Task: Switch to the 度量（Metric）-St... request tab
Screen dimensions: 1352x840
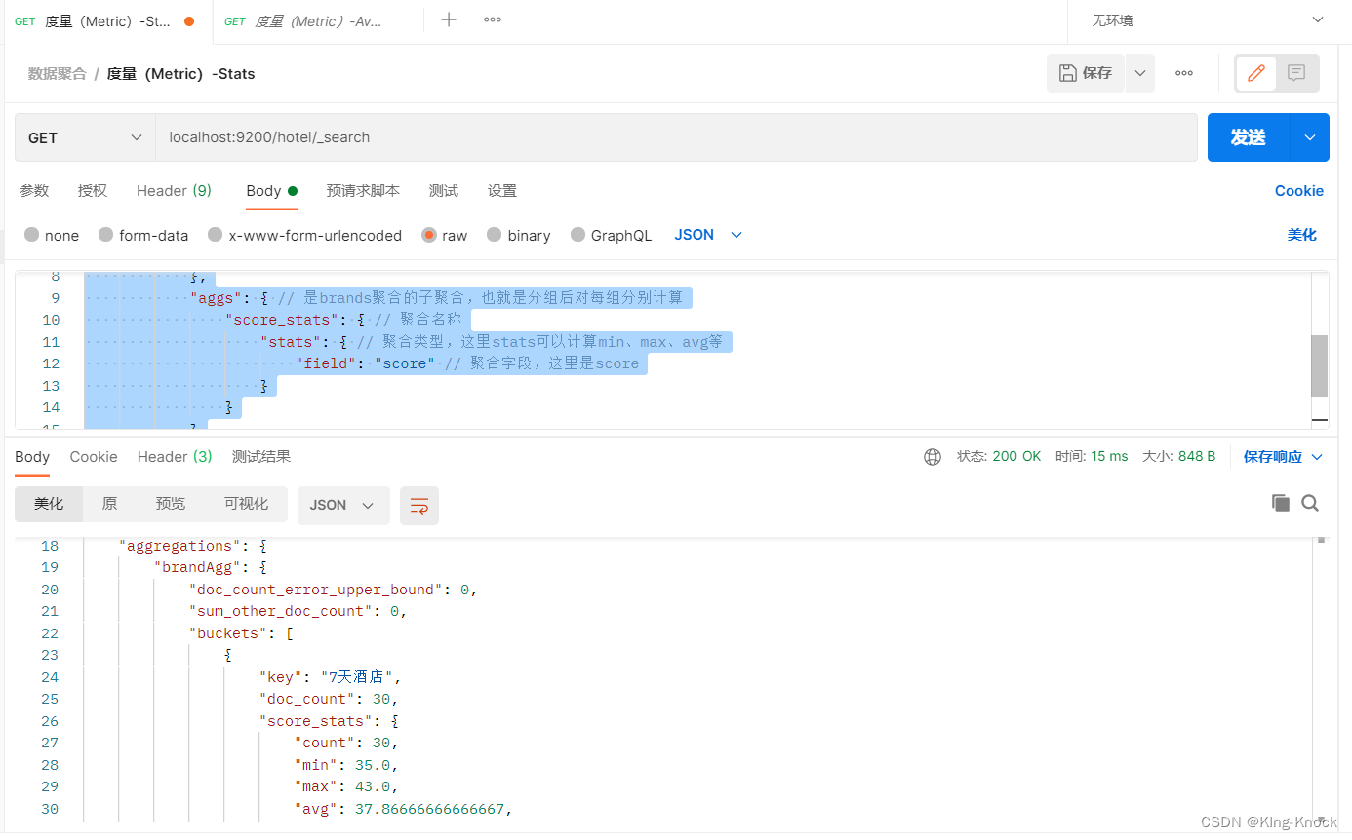Action: point(107,20)
